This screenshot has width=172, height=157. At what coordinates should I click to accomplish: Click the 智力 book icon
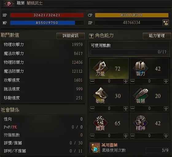[141, 68]
